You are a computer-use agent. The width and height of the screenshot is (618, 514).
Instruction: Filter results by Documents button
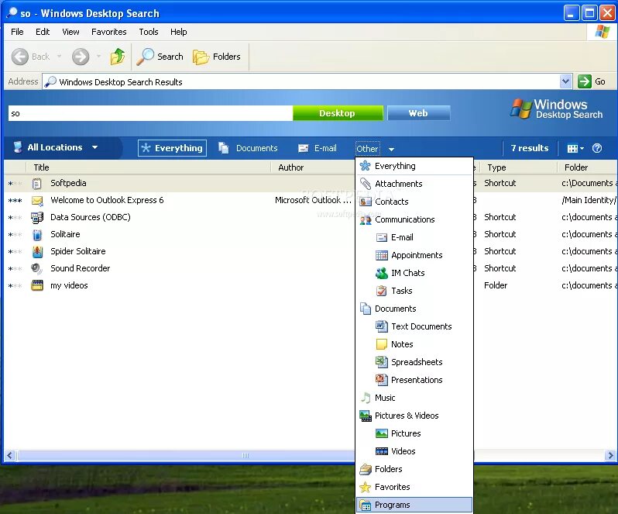pos(248,148)
